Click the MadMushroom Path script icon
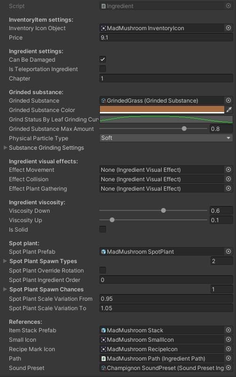The image size is (236, 377). 104,359
